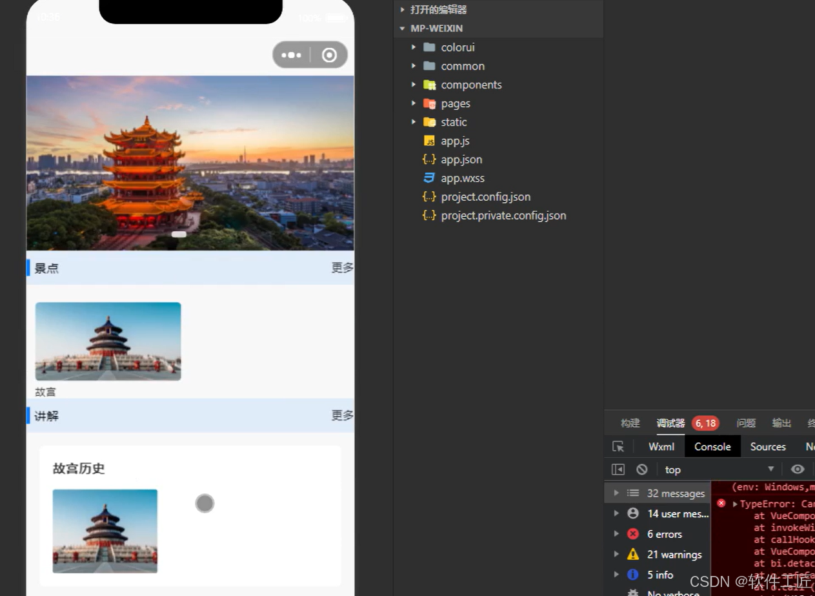
Task: Activate the element inspector picker icon
Action: 618,447
